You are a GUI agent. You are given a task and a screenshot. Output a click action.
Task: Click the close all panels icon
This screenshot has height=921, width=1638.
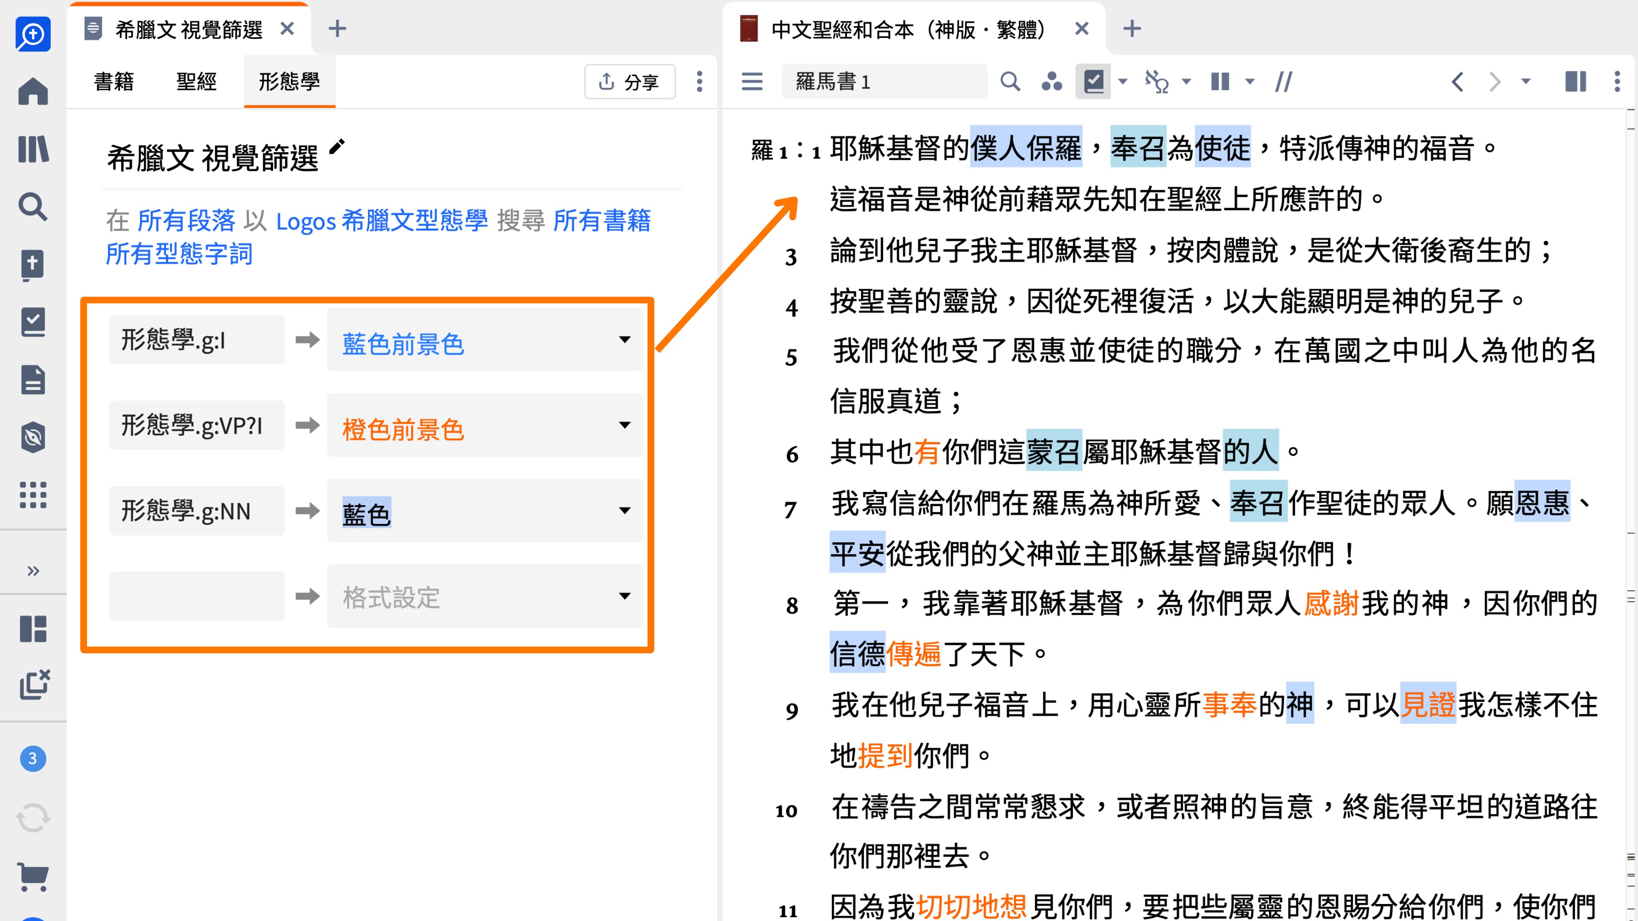click(34, 684)
